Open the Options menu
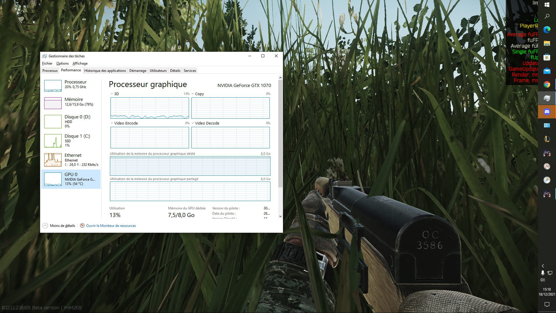Viewport: 556px width, 313px height. coord(63,63)
